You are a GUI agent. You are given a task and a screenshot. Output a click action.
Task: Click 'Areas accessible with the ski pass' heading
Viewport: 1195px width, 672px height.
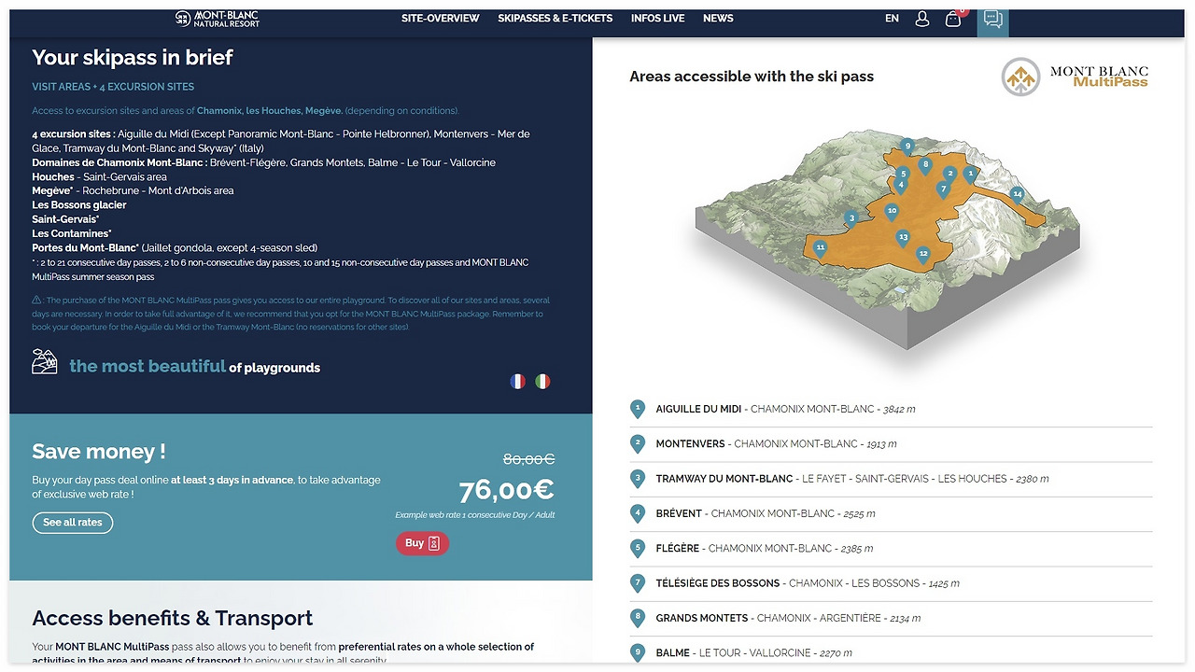[752, 77]
